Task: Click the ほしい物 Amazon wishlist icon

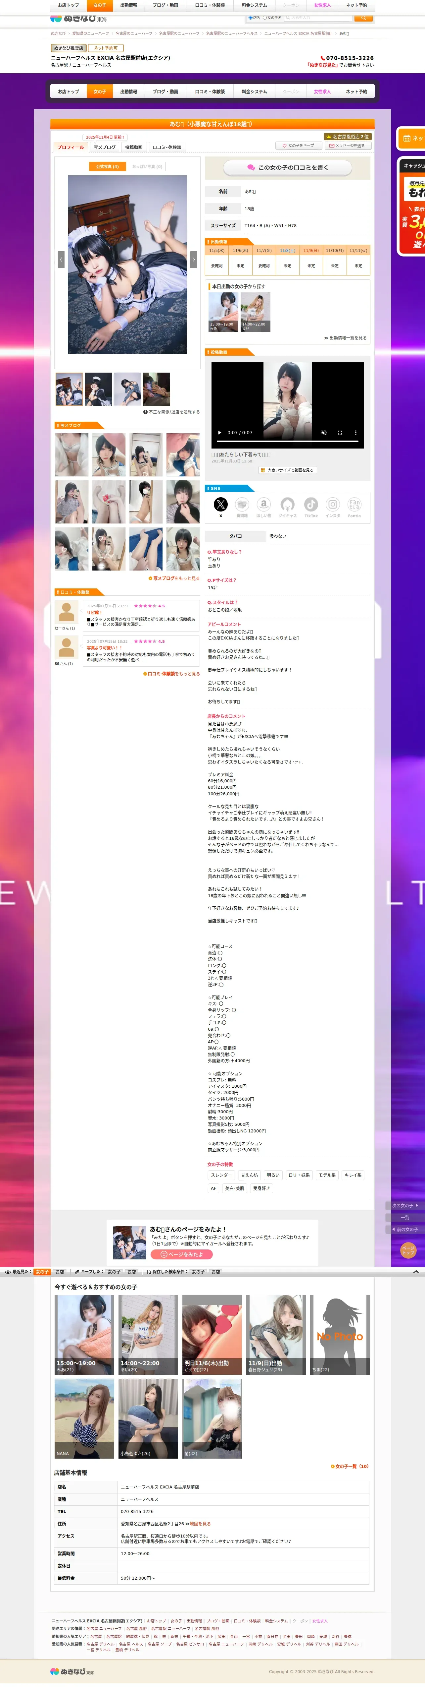Action: (264, 505)
